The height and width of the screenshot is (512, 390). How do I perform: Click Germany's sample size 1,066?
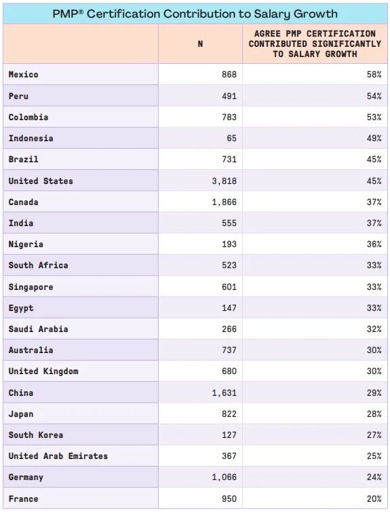tap(225, 477)
